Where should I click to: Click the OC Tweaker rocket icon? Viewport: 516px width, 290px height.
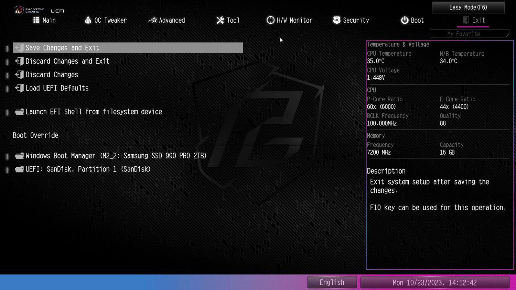88,20
